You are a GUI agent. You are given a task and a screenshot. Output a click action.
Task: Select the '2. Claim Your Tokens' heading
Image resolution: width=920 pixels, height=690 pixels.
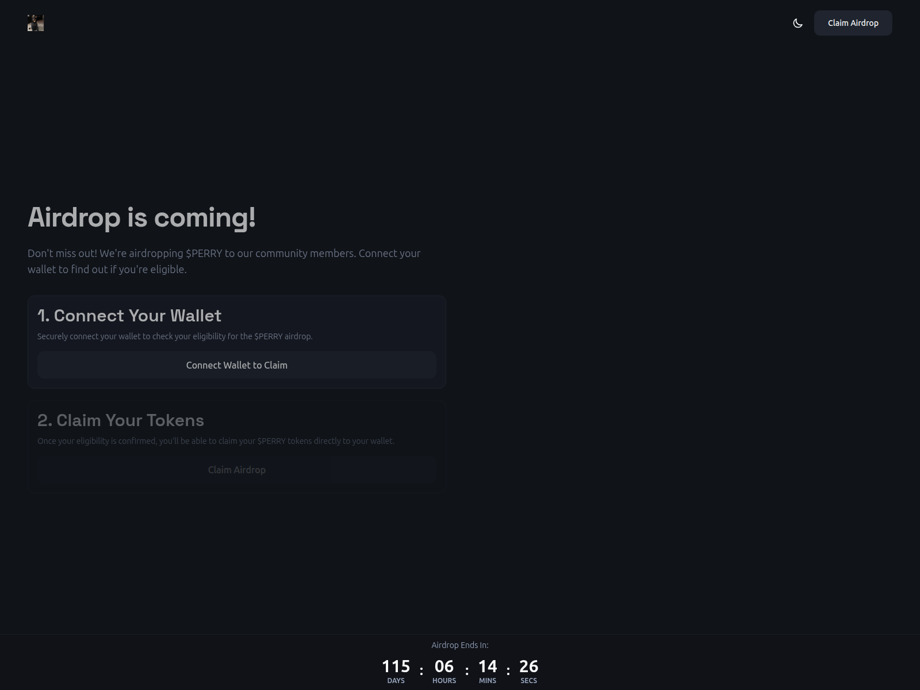point(121,420)
